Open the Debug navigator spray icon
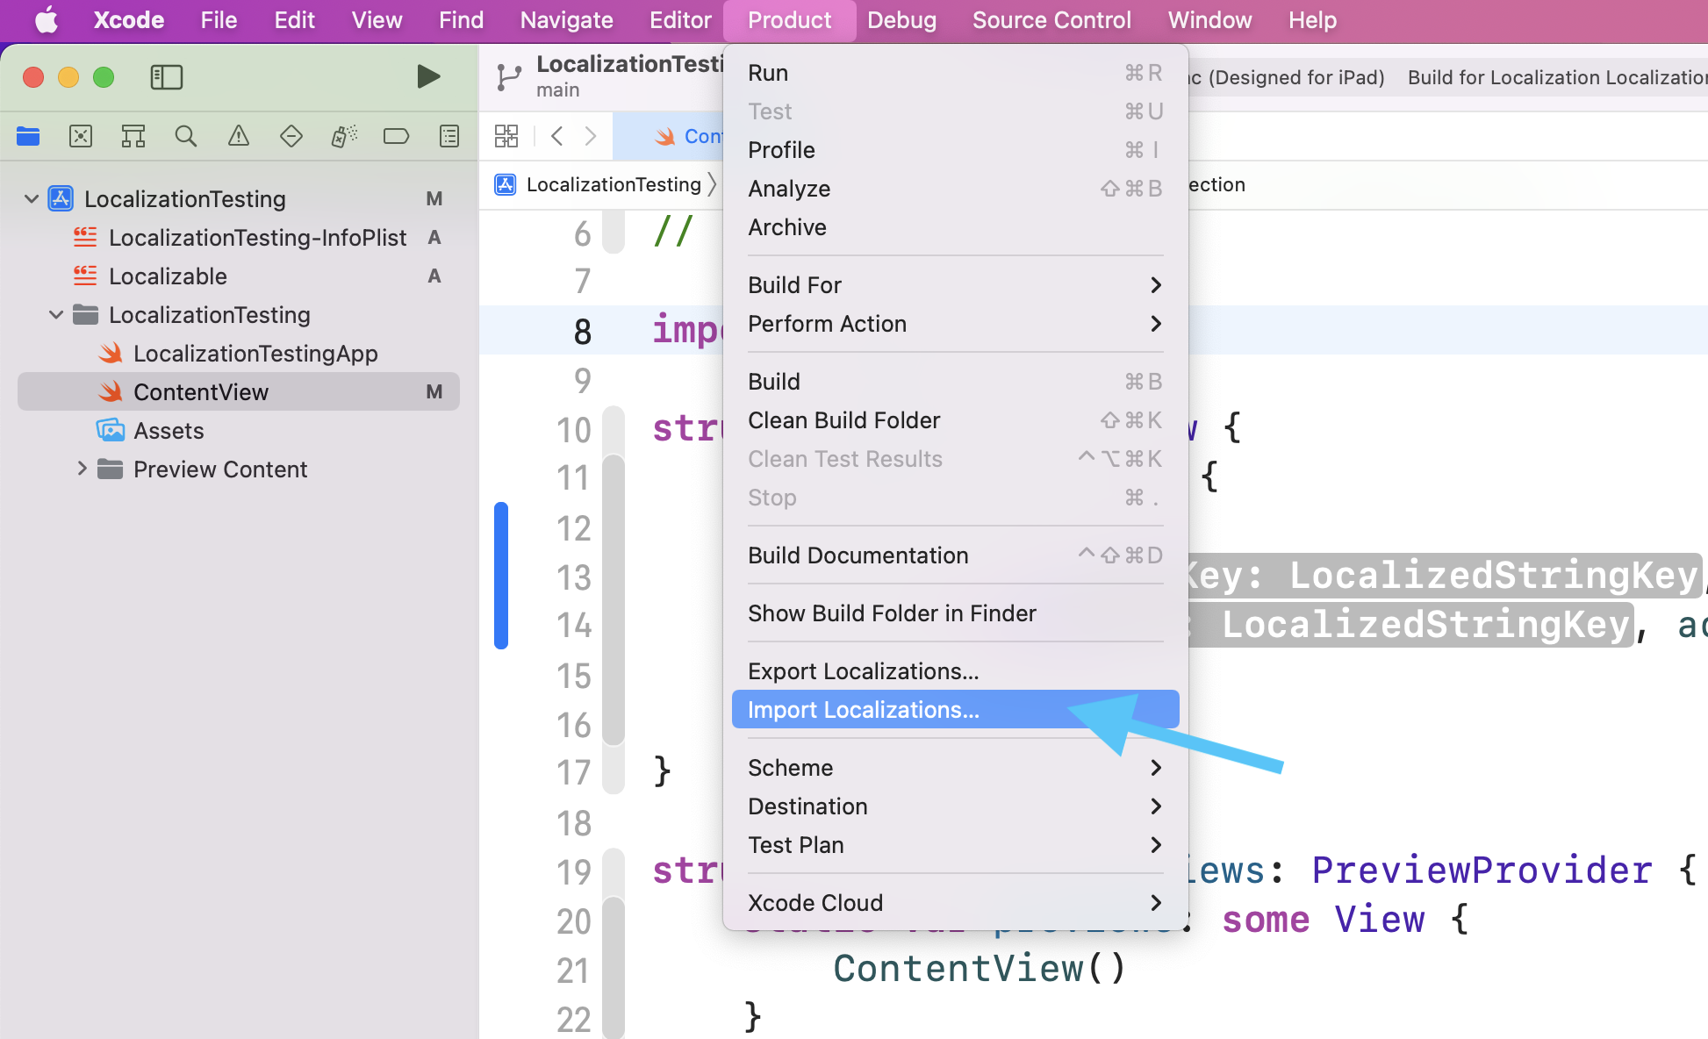This screenshot has width=1708, height=1039. pos(344,136)
